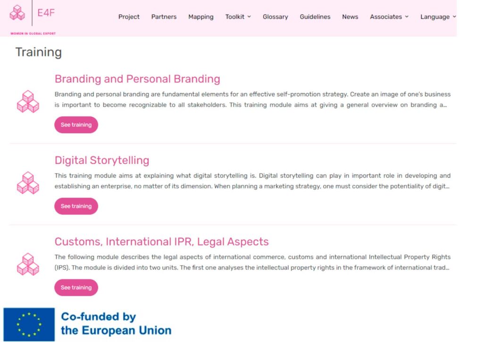Click the cube icon beside Branding and Personal Branding
This screenshot has width=483, height=342.
28,101
